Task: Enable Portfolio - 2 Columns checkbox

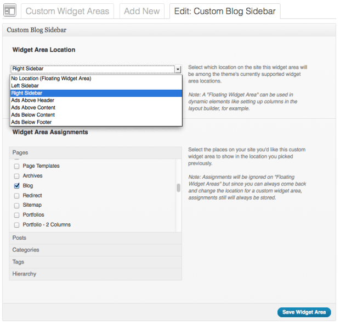Action: coord(16,225)
